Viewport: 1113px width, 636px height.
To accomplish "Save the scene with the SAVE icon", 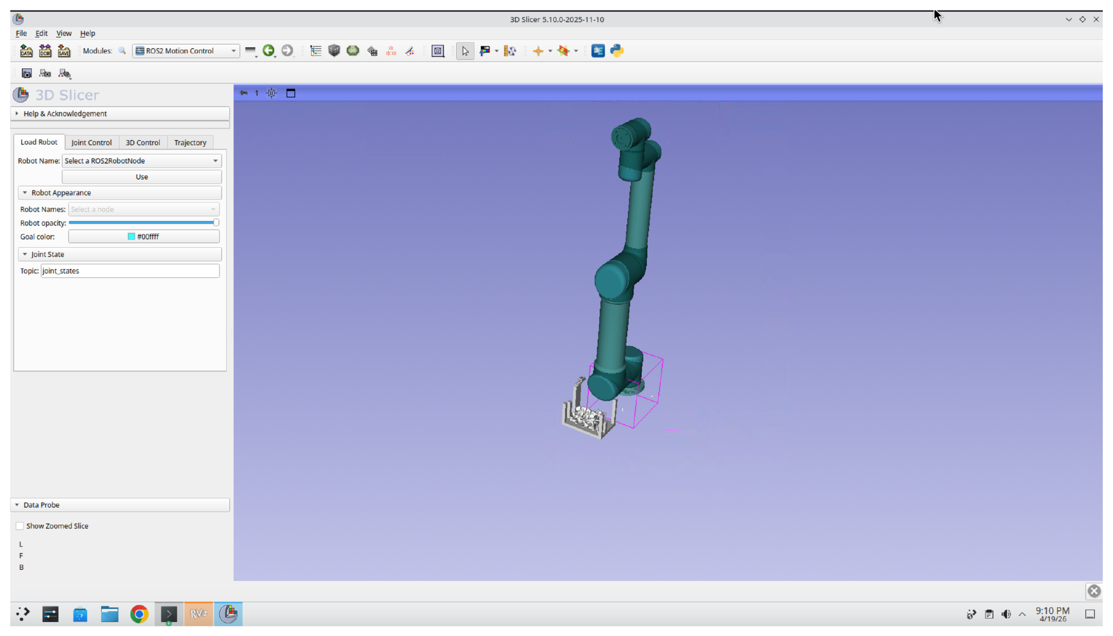I will 64,51.
